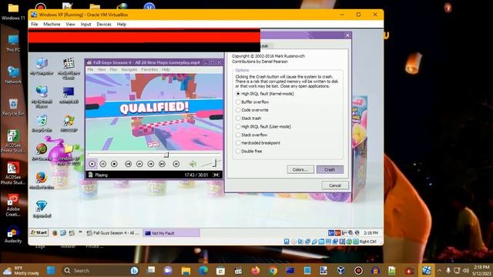Open This PC icon on Windows 11 desktop
Screen dimensions: 493x277
[x=13, y=43]
